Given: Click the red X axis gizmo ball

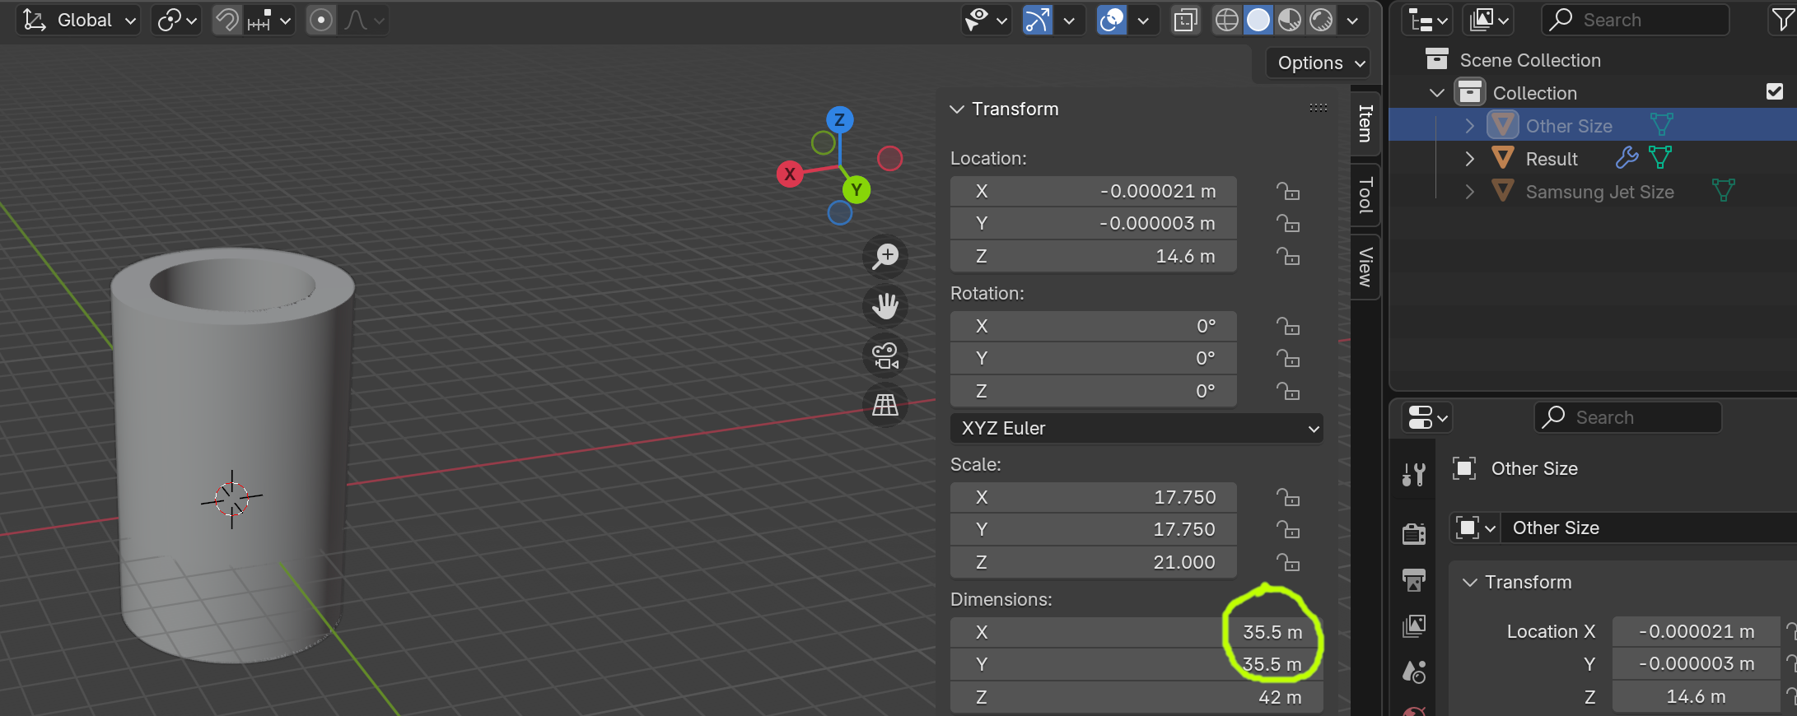Looking at the screenshot, I should click(x=790, y=174).
